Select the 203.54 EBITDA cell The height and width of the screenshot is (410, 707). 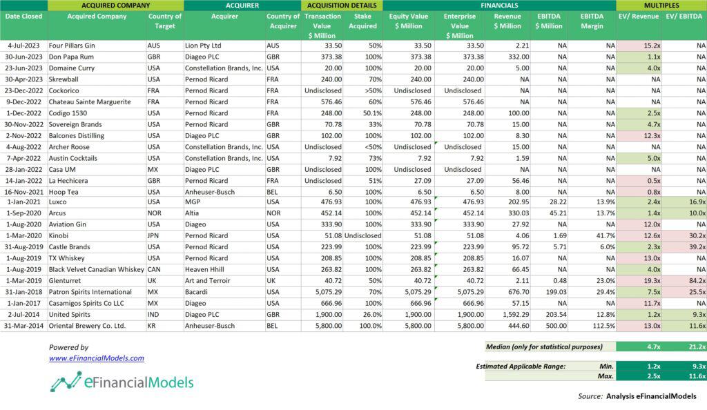(x=549, y=315)
